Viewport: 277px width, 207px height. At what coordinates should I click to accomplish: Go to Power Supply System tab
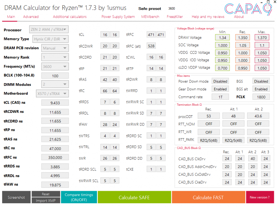(x=118, y=17)
